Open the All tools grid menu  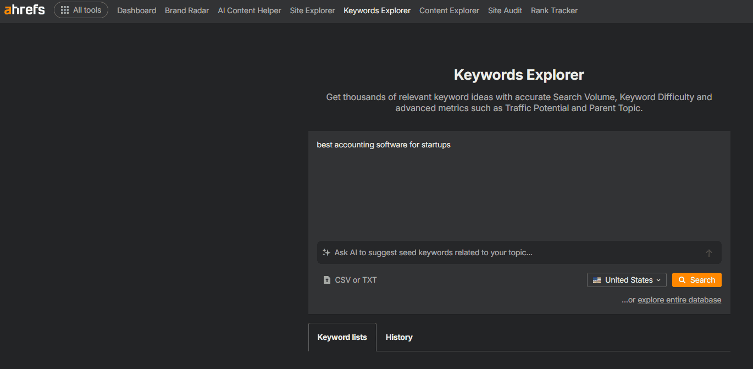[x=81, y=10]
